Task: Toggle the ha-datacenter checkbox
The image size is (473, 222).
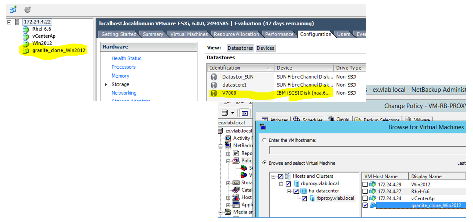Action: (296, 191)
